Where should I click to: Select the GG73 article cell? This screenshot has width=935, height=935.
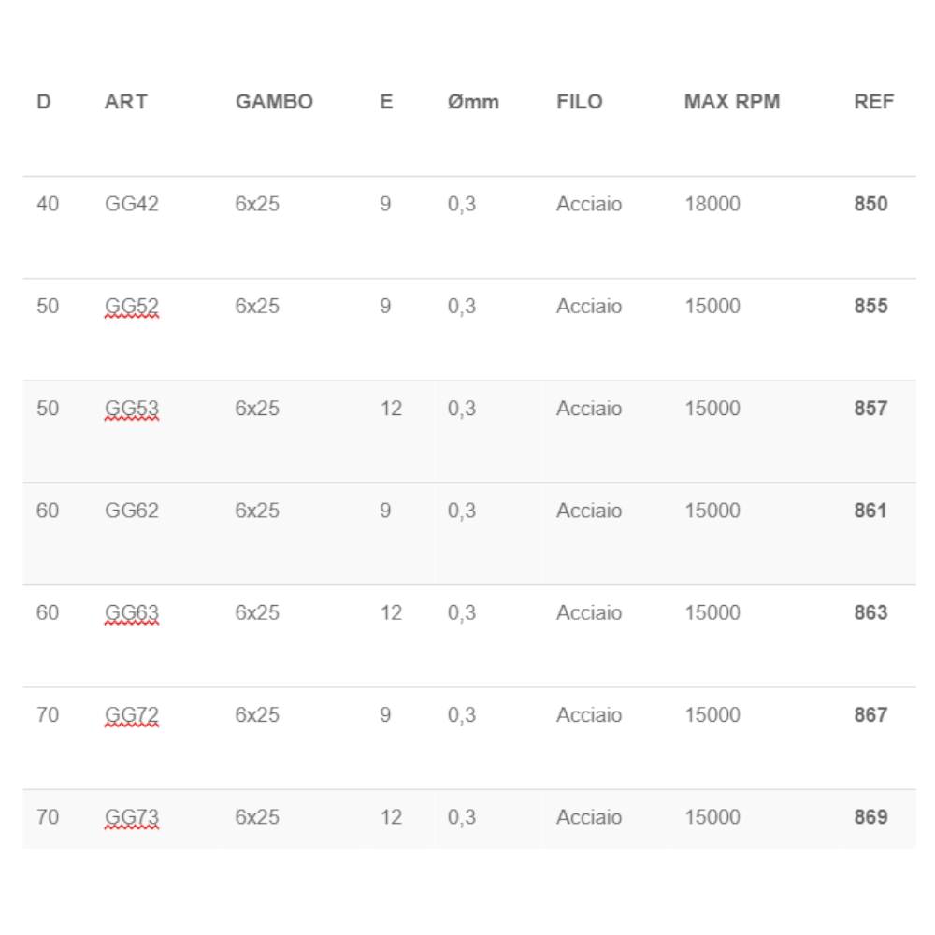coord(132,817)
